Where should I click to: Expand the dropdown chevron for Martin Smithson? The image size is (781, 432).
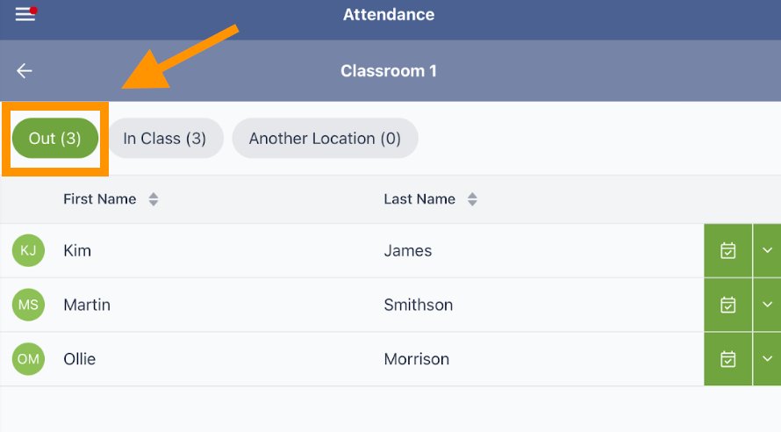[x=767, y=305]
